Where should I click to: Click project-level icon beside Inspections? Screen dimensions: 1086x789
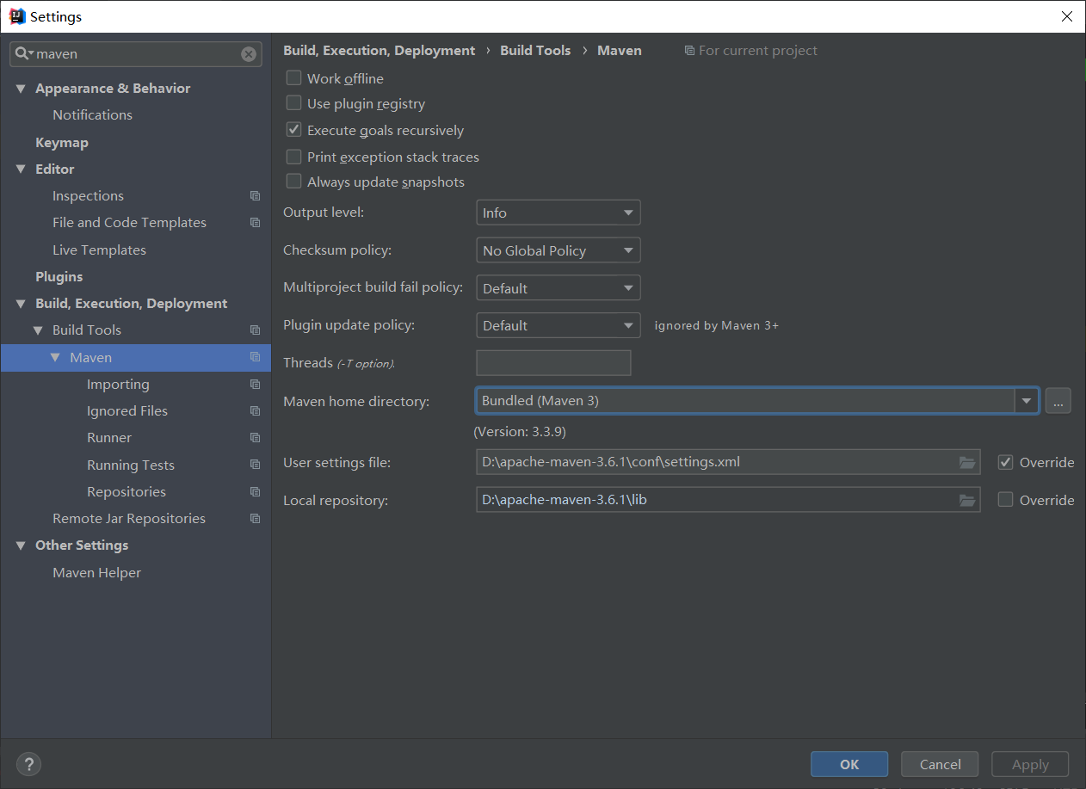click(255, 196)
